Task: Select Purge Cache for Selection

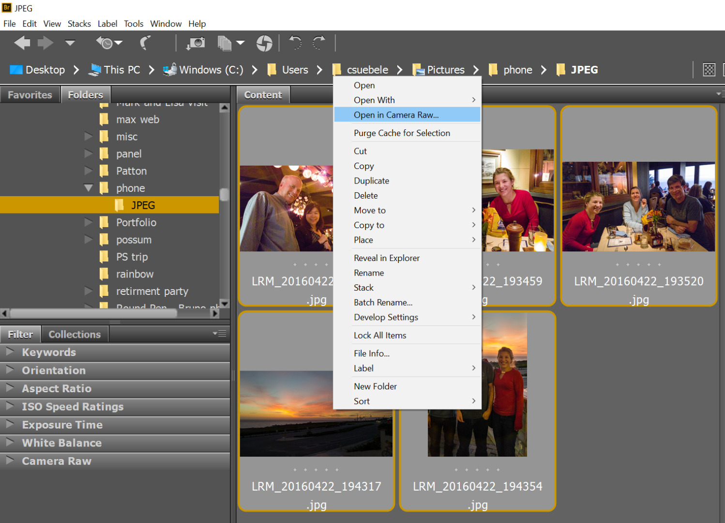Action: pyautogui.click(x=407, y=133)
